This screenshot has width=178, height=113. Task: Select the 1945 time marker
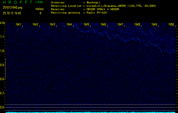click(86, 25)
